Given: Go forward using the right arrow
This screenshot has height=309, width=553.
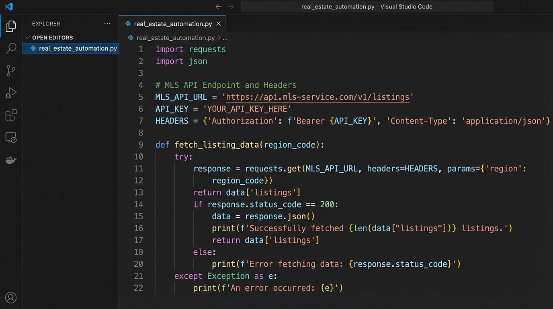Looking at the screenshot, I should click(231, 6).
